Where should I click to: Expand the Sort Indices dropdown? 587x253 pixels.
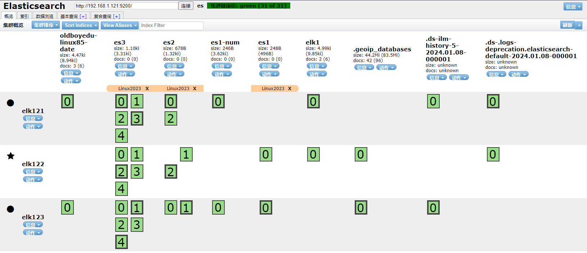tap(81, 25)
